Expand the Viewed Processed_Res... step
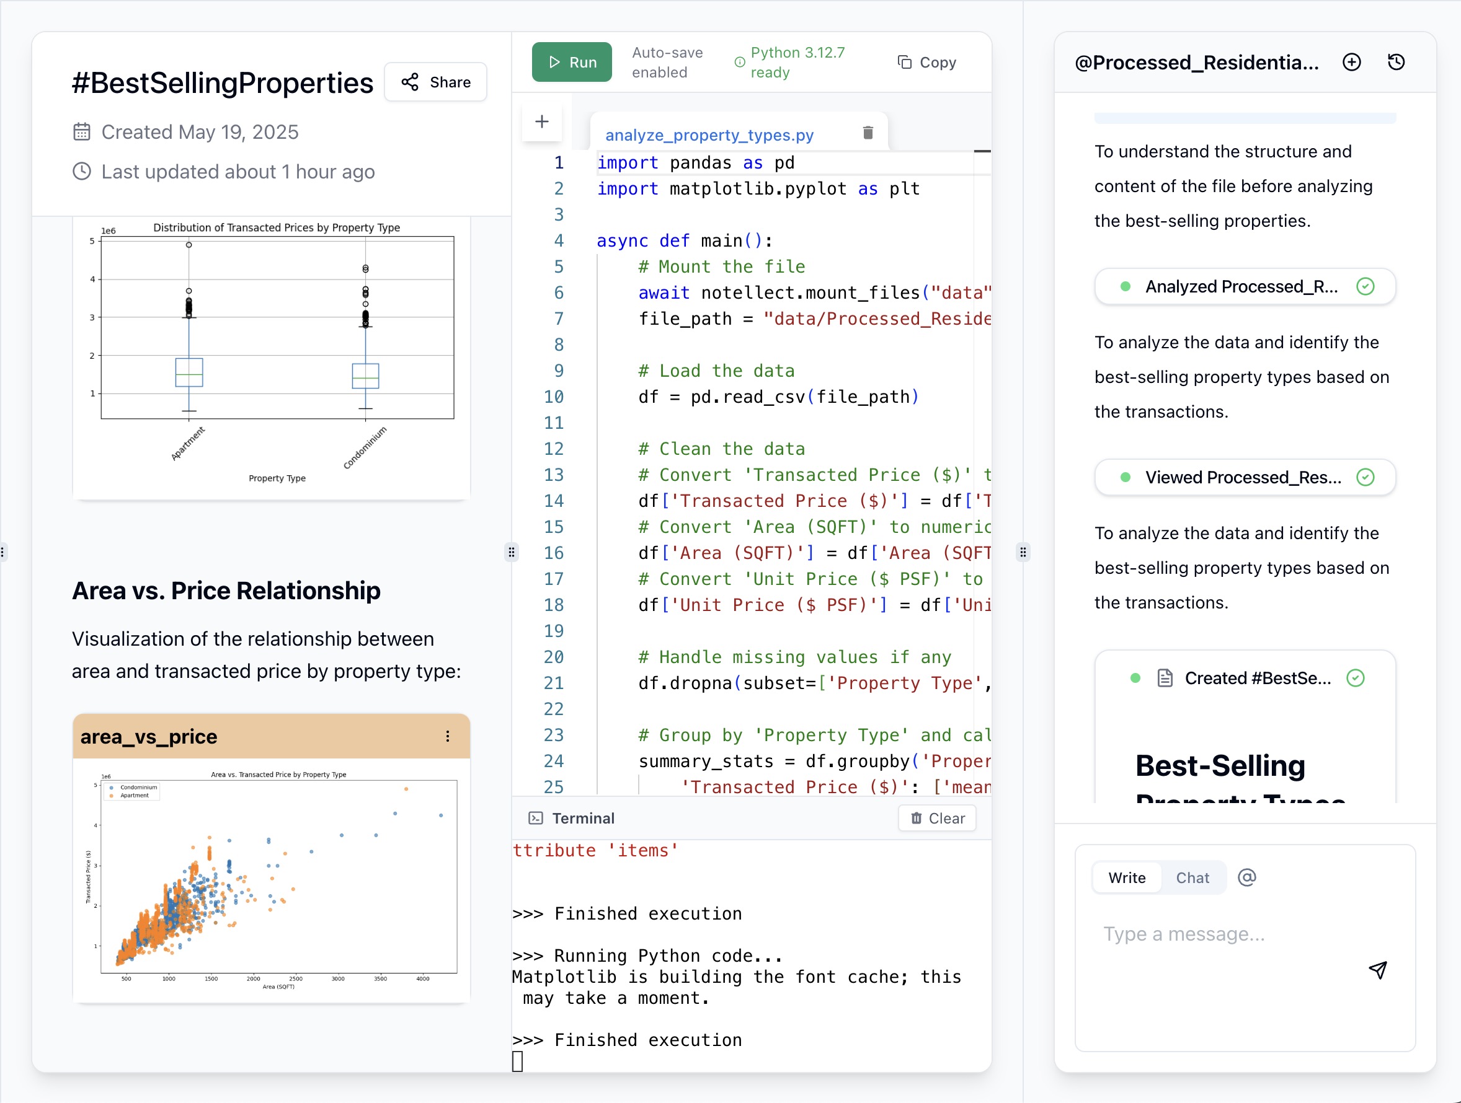The height and width of the screenshot is (1103, 1461). pyautogui.click(x=1245, y=477)
